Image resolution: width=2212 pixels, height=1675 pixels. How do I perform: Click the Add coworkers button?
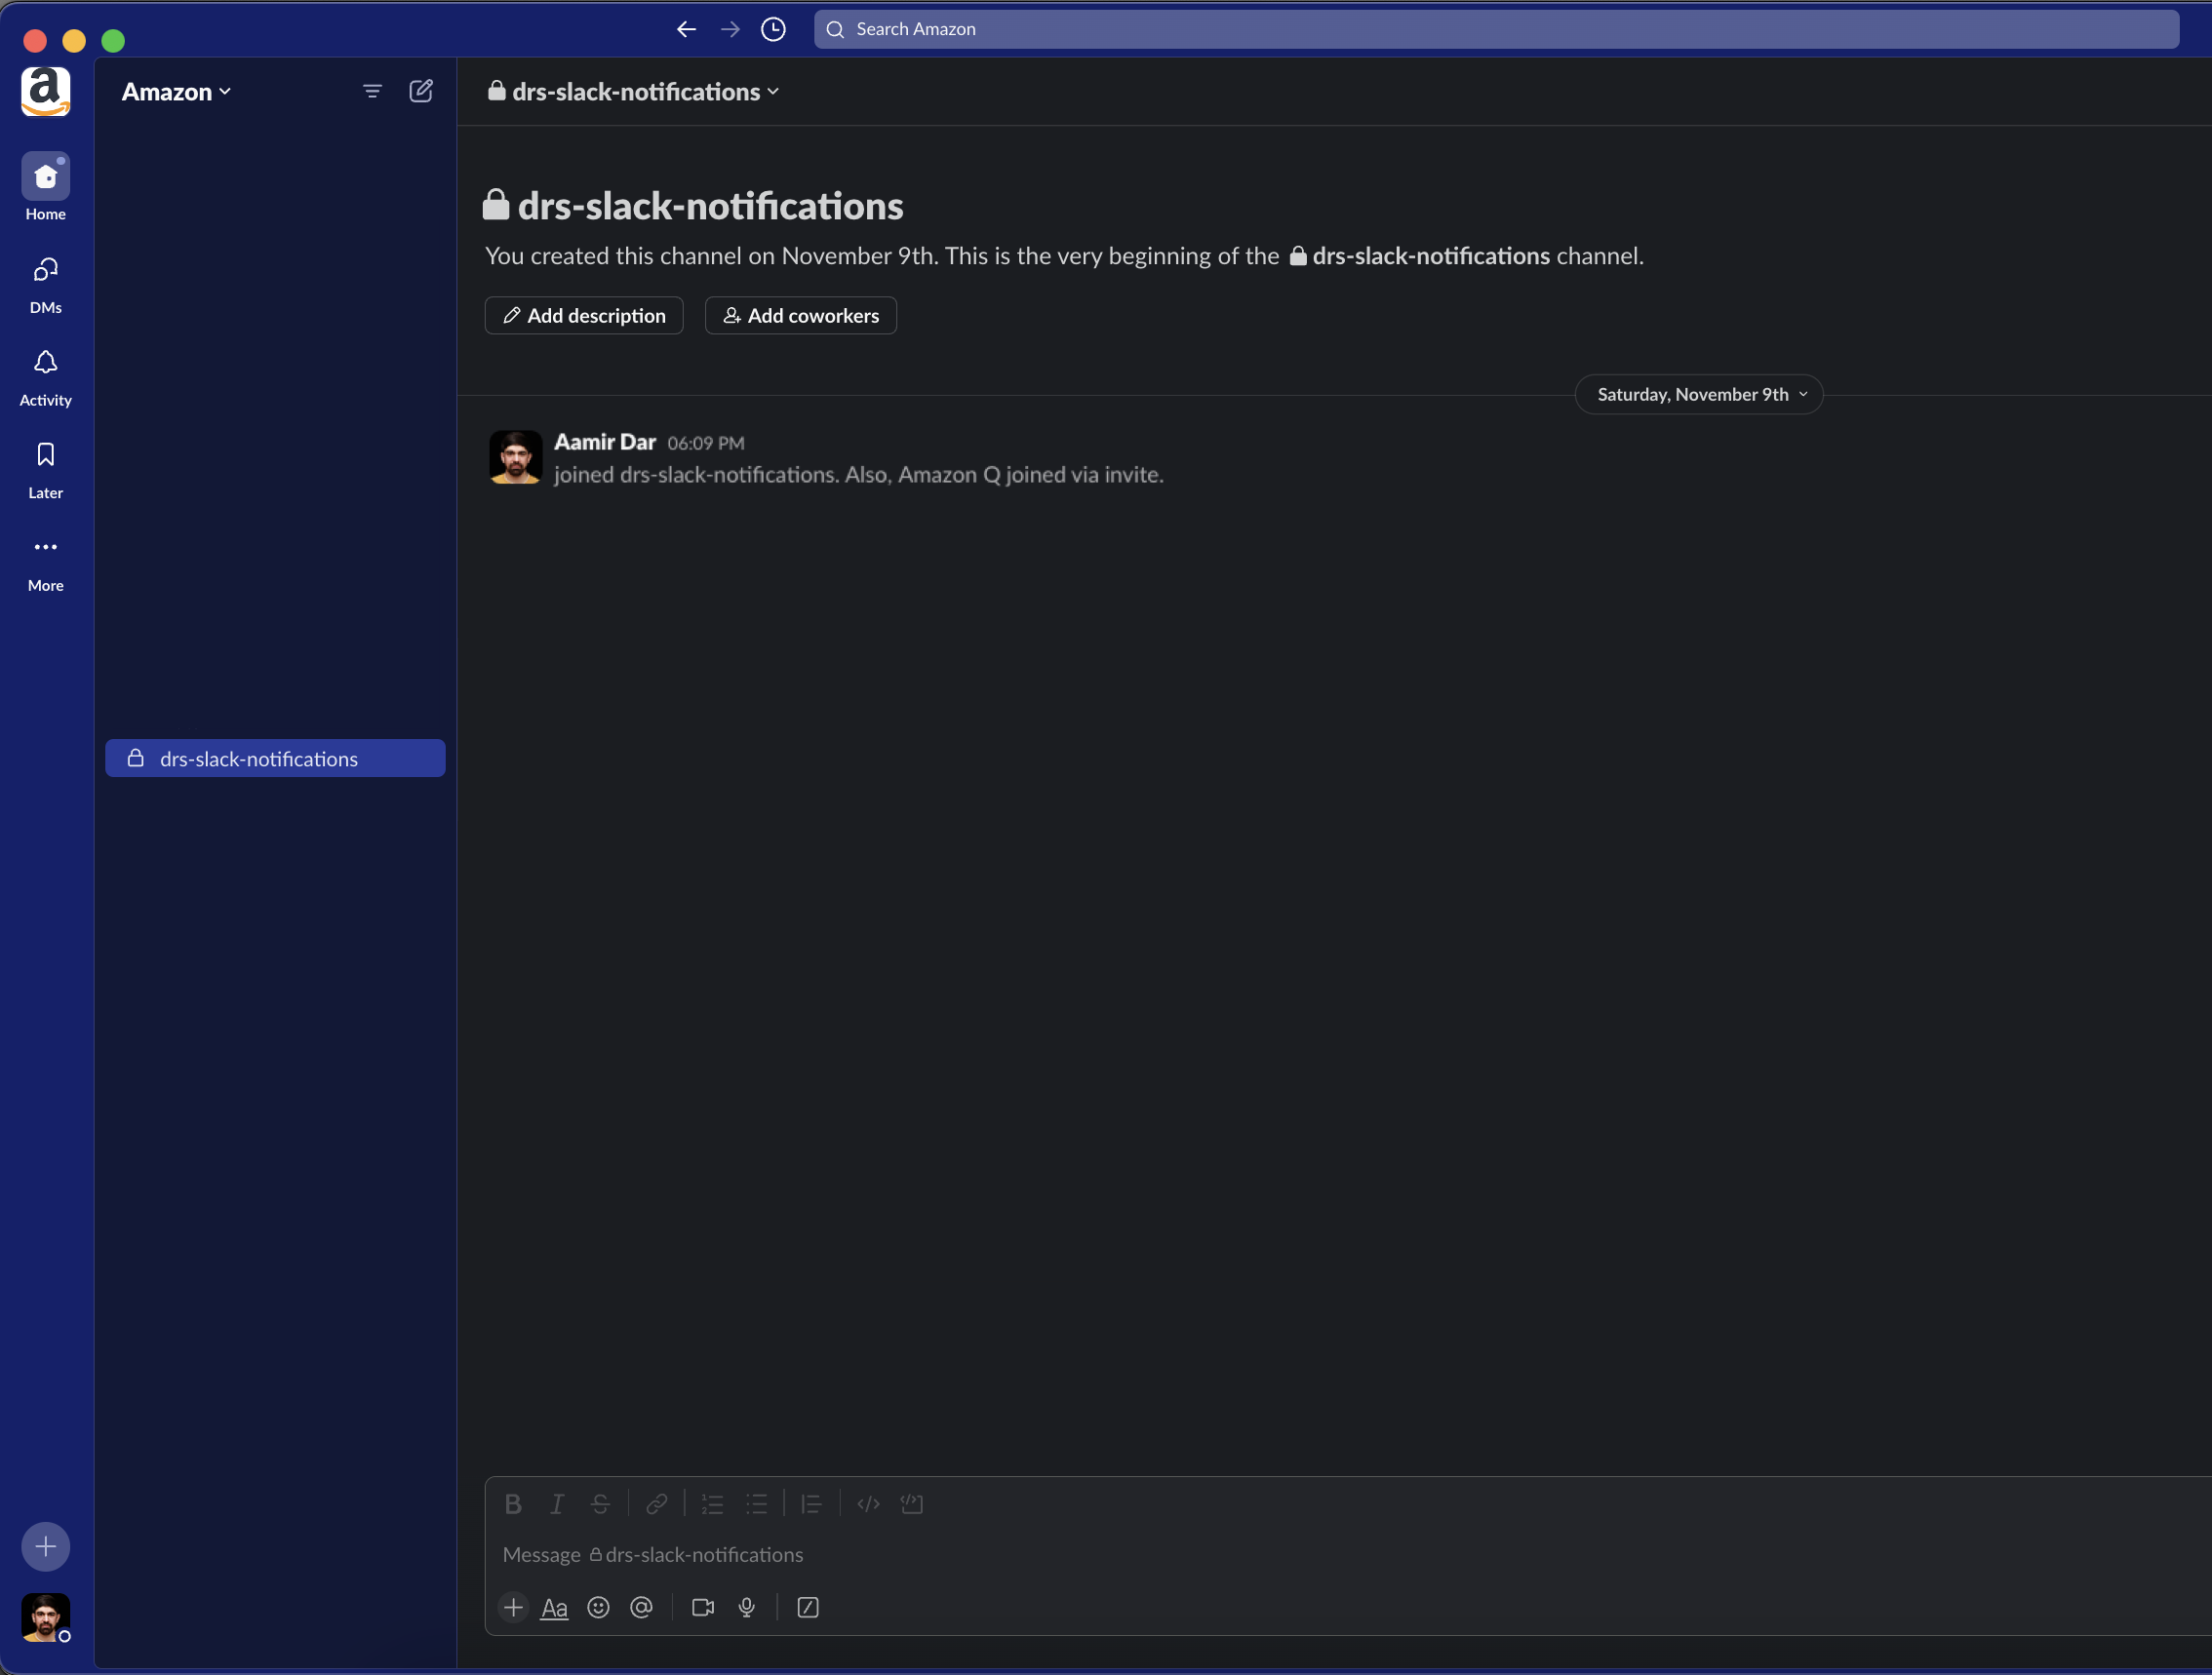point(800,316)
